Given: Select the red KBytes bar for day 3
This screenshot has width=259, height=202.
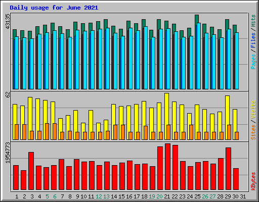Looking at the screenshot, I should pyautogui.click(x=31, y=171).
